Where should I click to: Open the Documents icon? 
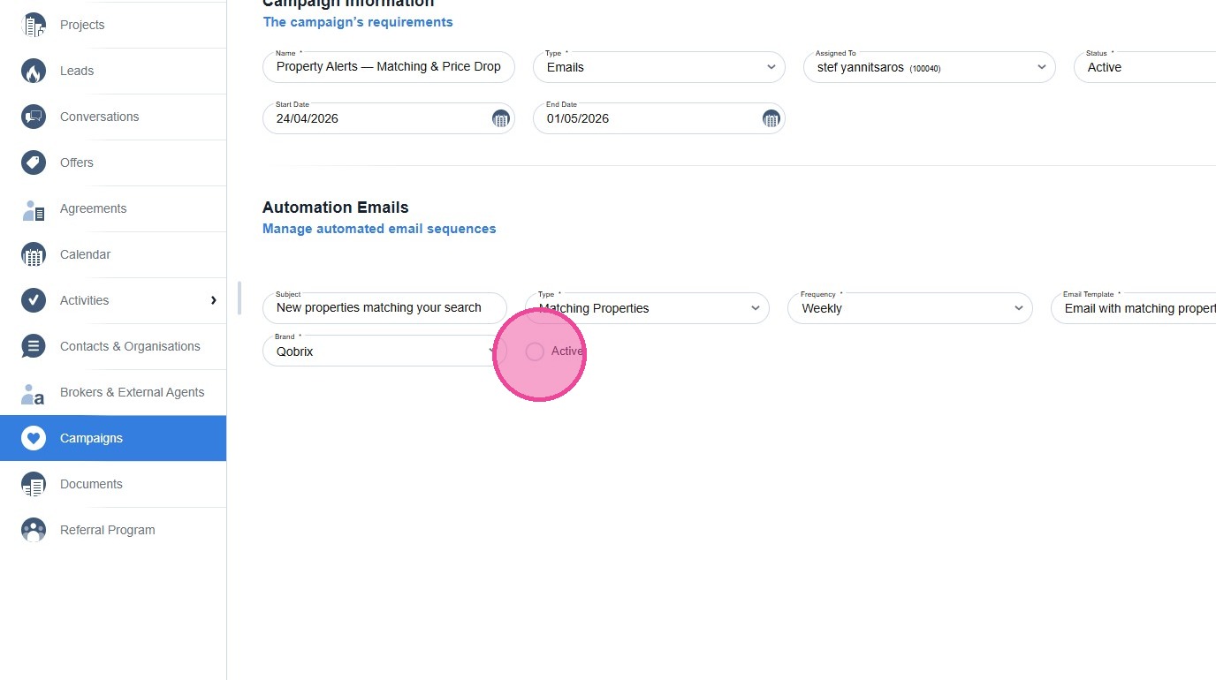click(x=34, y=484)
